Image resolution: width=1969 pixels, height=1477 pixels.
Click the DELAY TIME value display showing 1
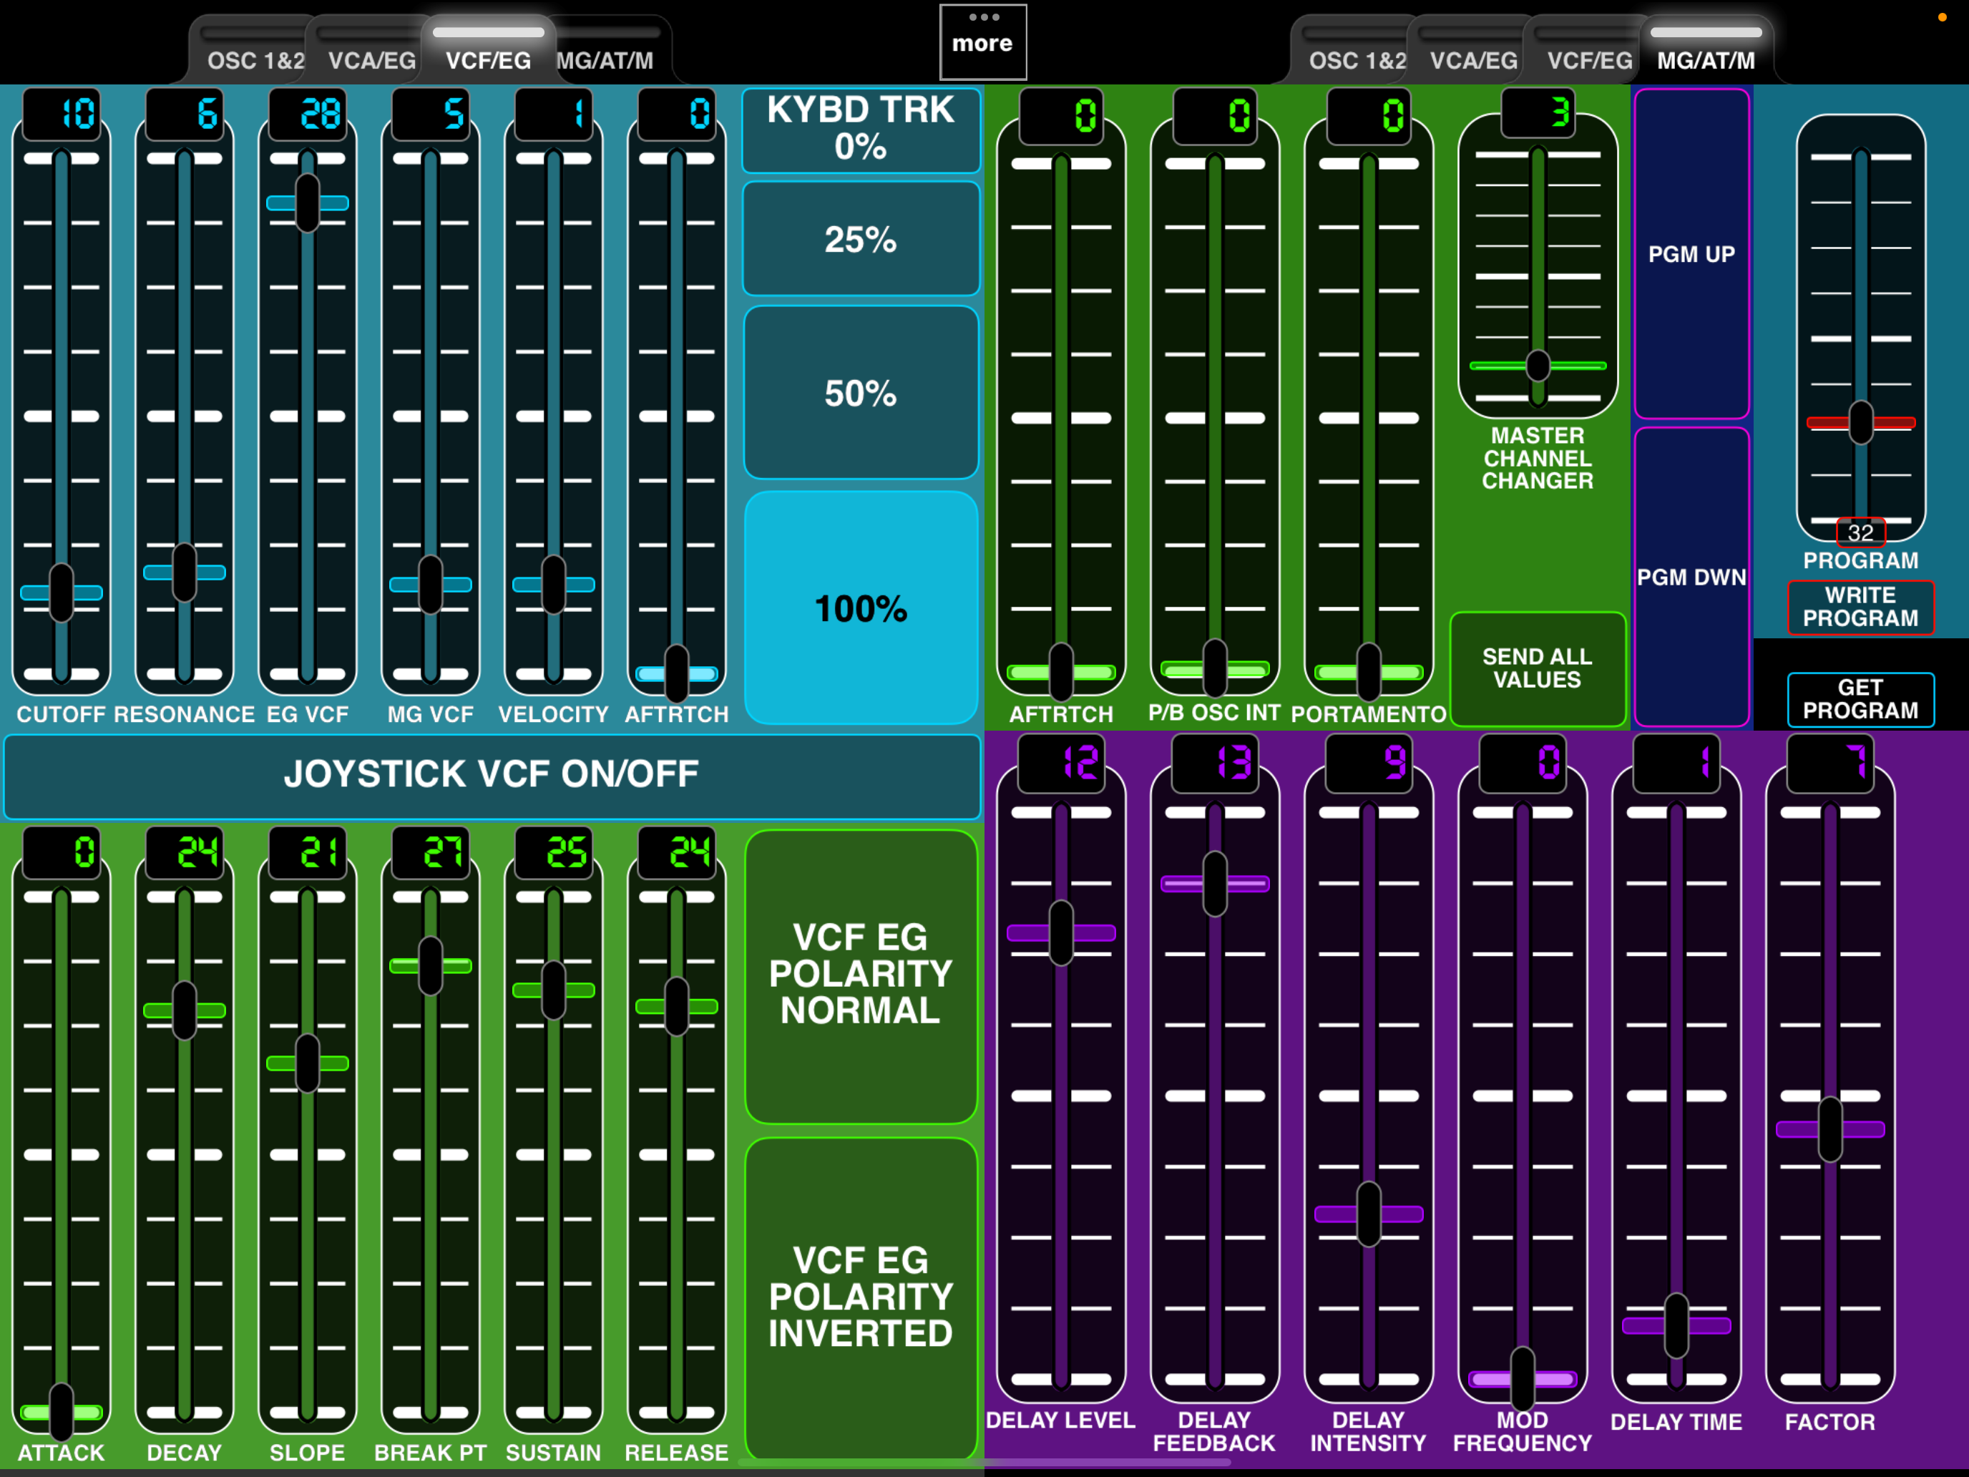[1677, 763]
